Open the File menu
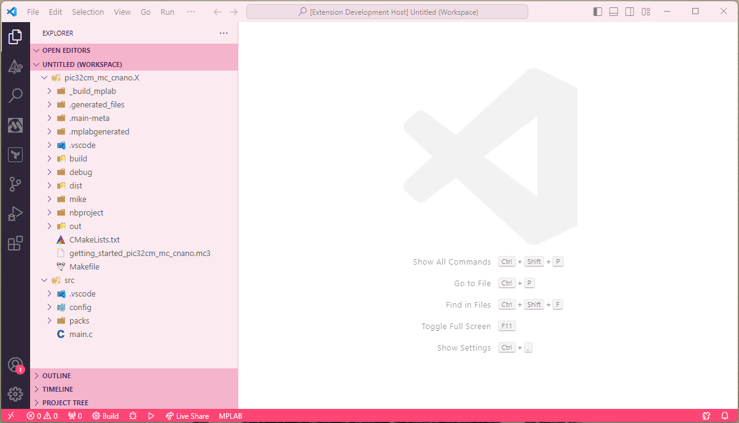739x423 pixels. coord(33,12)
